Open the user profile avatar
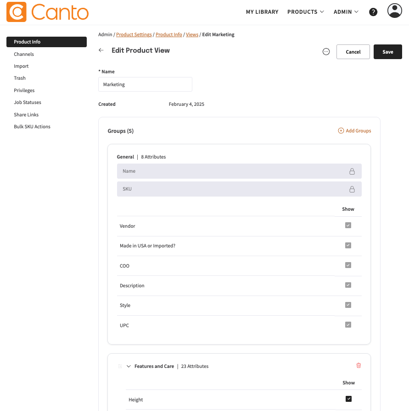The width and height of the screenshot is (409, 411). pos(395,11)
